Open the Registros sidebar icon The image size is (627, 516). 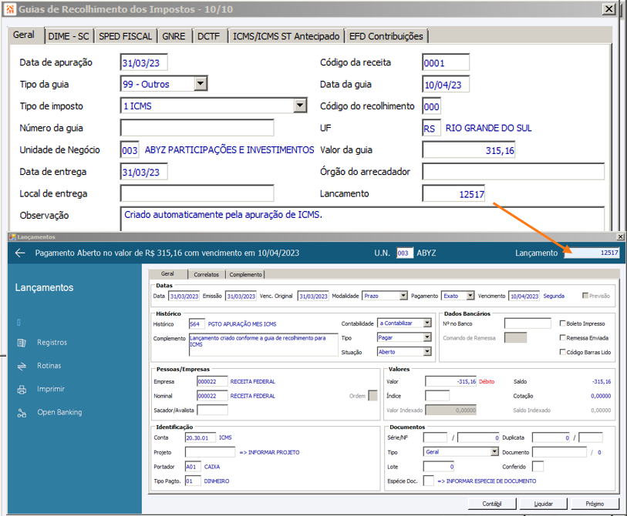click(x=22, y=343)
